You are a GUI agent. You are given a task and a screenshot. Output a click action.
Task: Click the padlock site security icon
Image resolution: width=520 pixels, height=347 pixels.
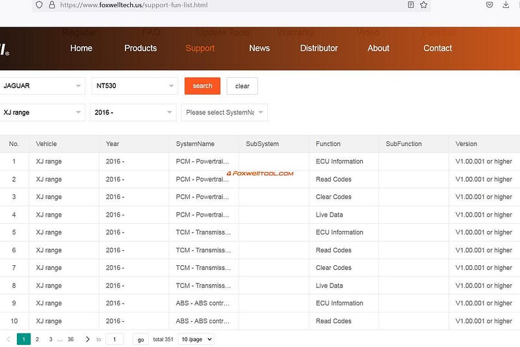tap(52, 5)
